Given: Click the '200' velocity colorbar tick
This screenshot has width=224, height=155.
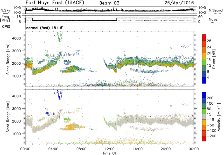Looking at the screenshot, I should tap(210, 98).
